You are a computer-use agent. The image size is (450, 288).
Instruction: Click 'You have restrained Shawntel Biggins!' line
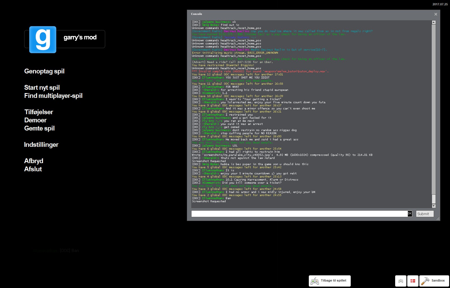pyautogui.click(x=223, y=65)
